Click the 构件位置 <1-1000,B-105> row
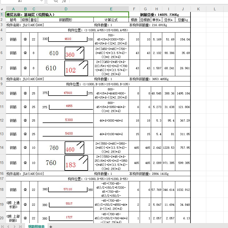Viewport: 228px width, 228px height. coord(98,84)
